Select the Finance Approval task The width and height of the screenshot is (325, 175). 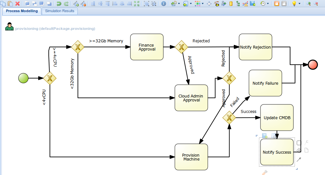147,47
